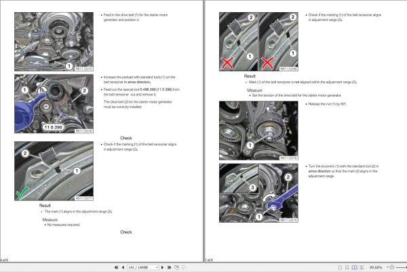The width and height of the screenshot is (407, 272).
Task: Click the eccentric wrench adjustment photo
Action: click(x=258, y=193)
